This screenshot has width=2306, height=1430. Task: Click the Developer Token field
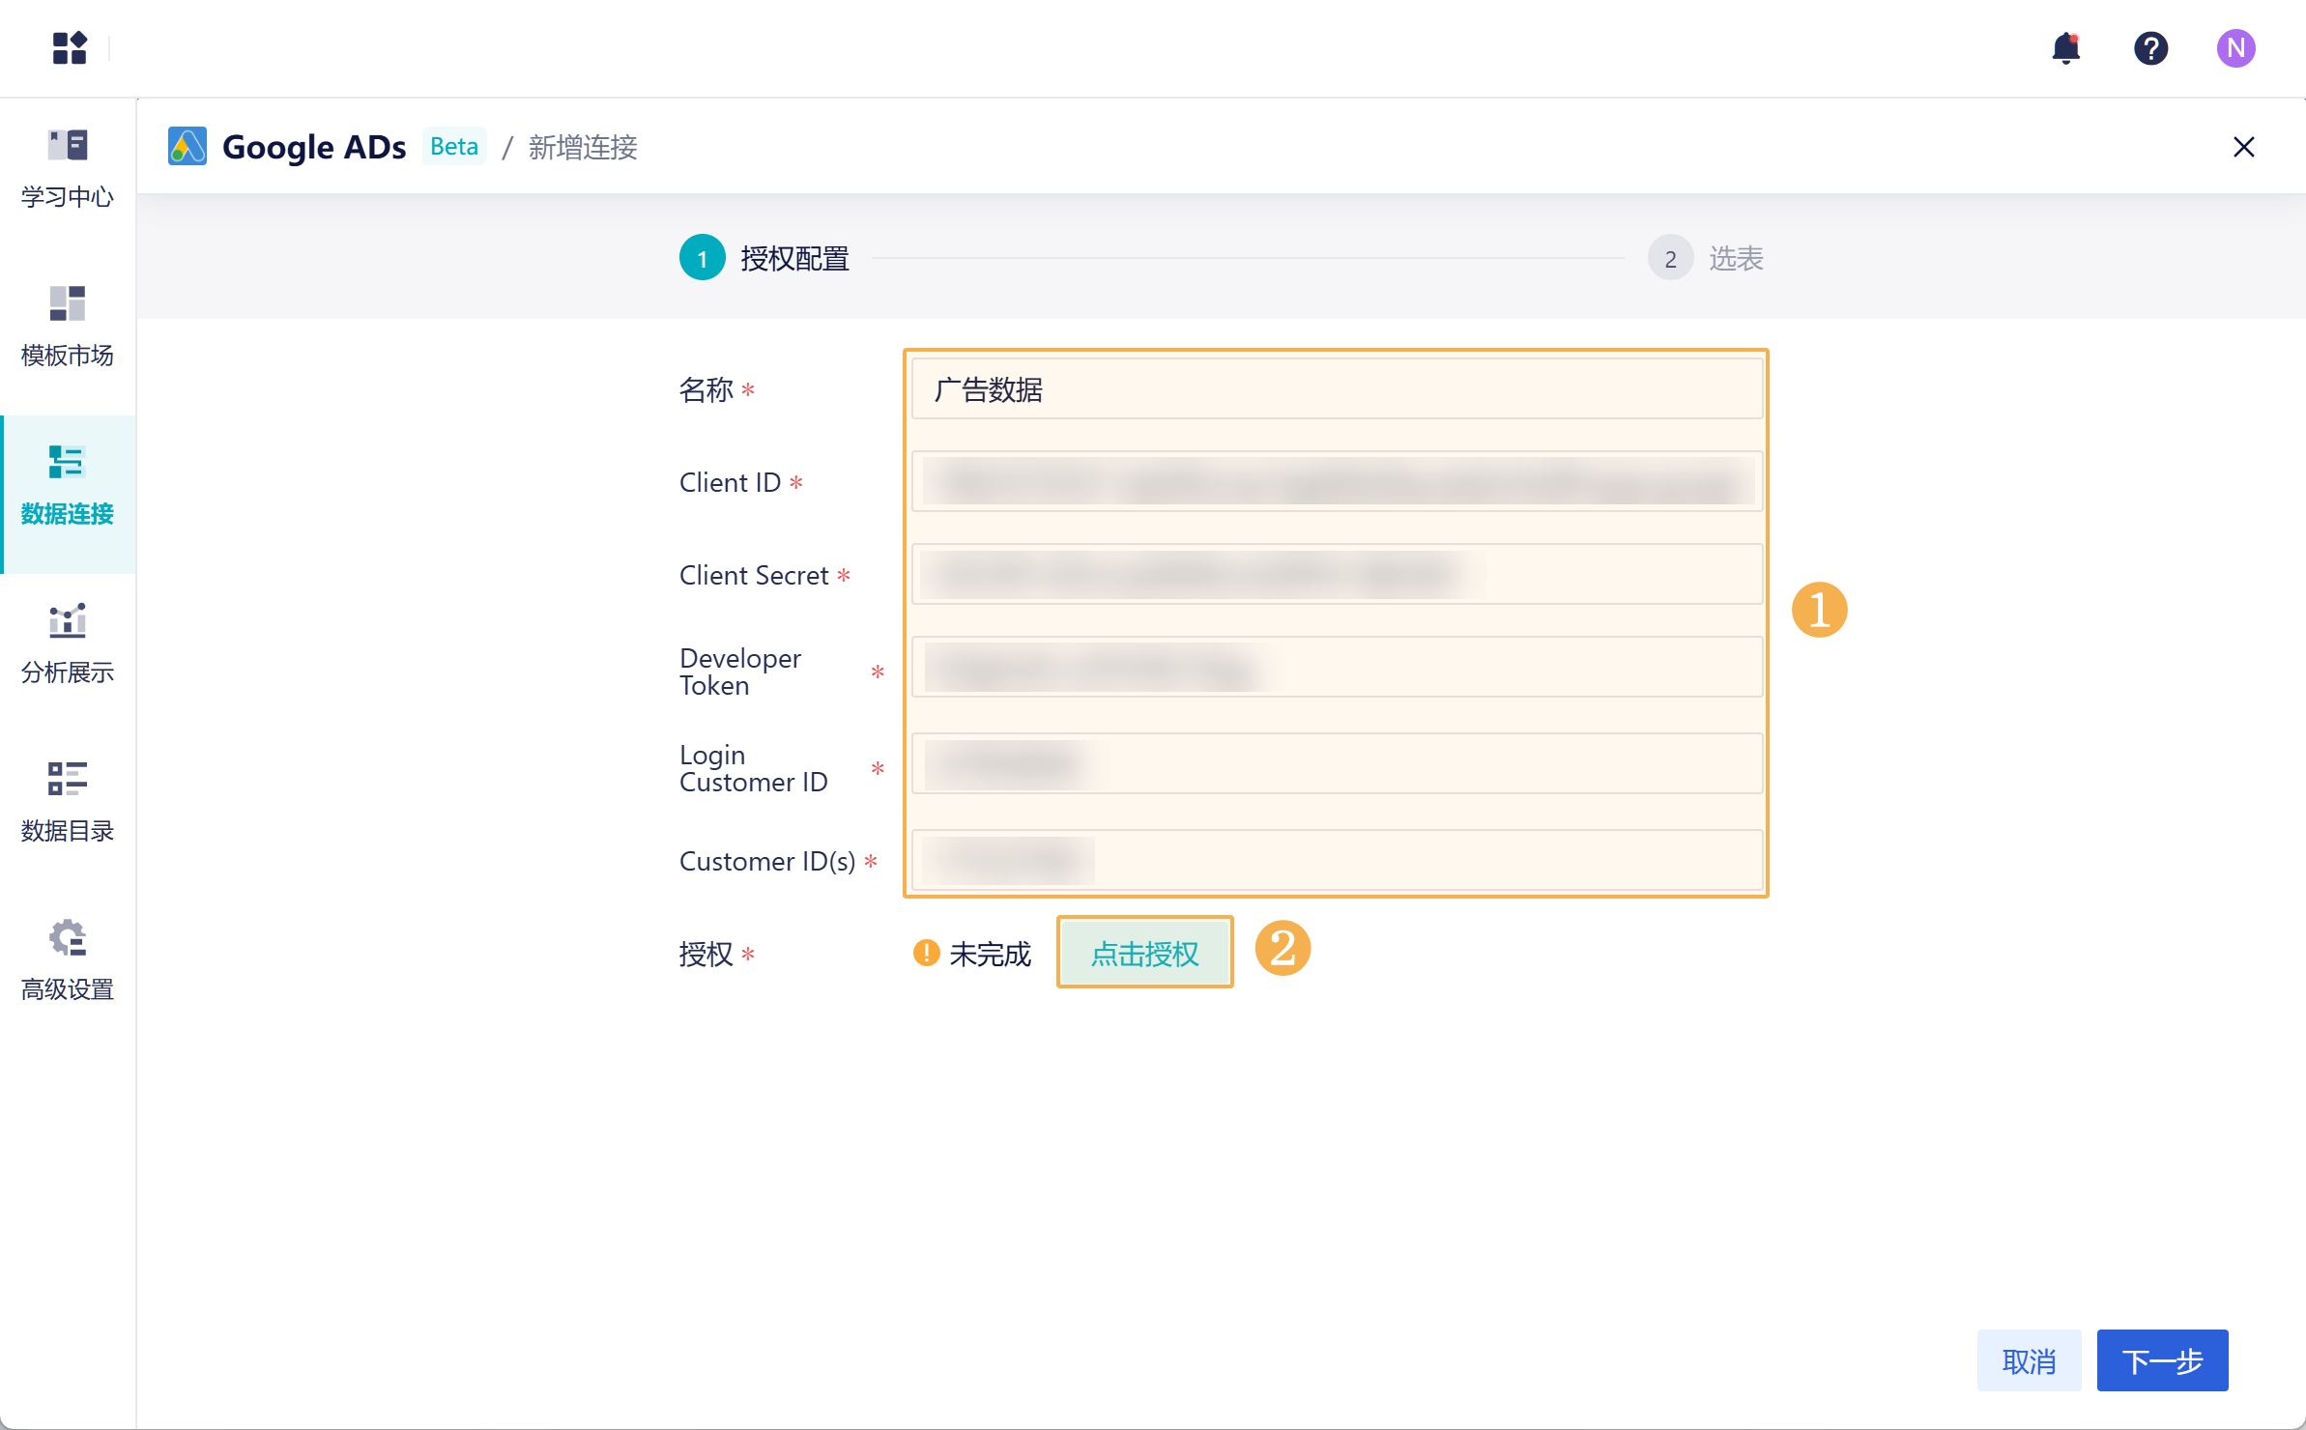[x=1337, y=668]
